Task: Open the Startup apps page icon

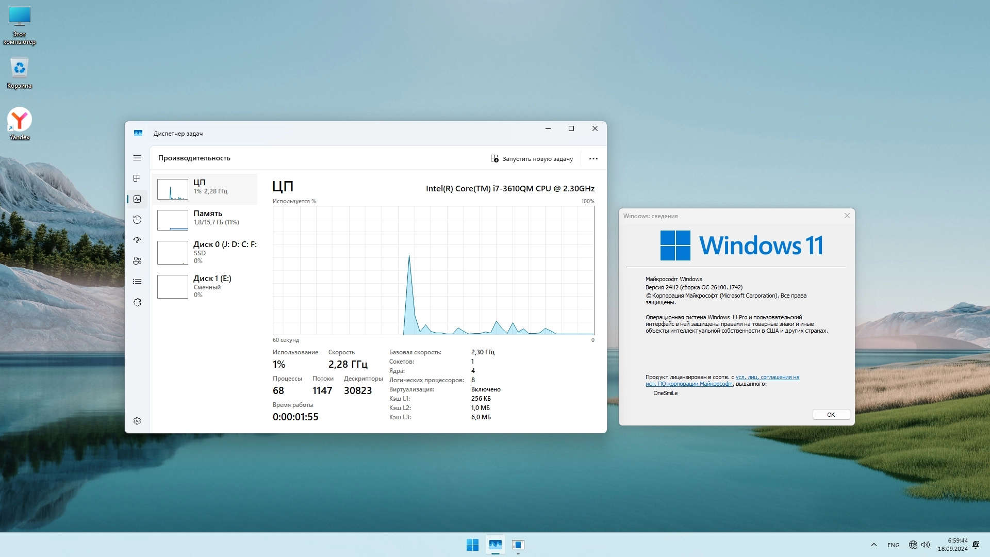Action: coord(137,240)
